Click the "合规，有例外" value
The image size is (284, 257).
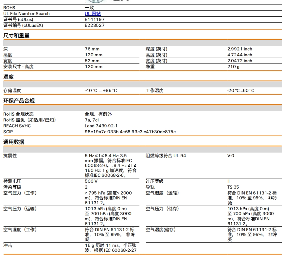pos(98,114)
